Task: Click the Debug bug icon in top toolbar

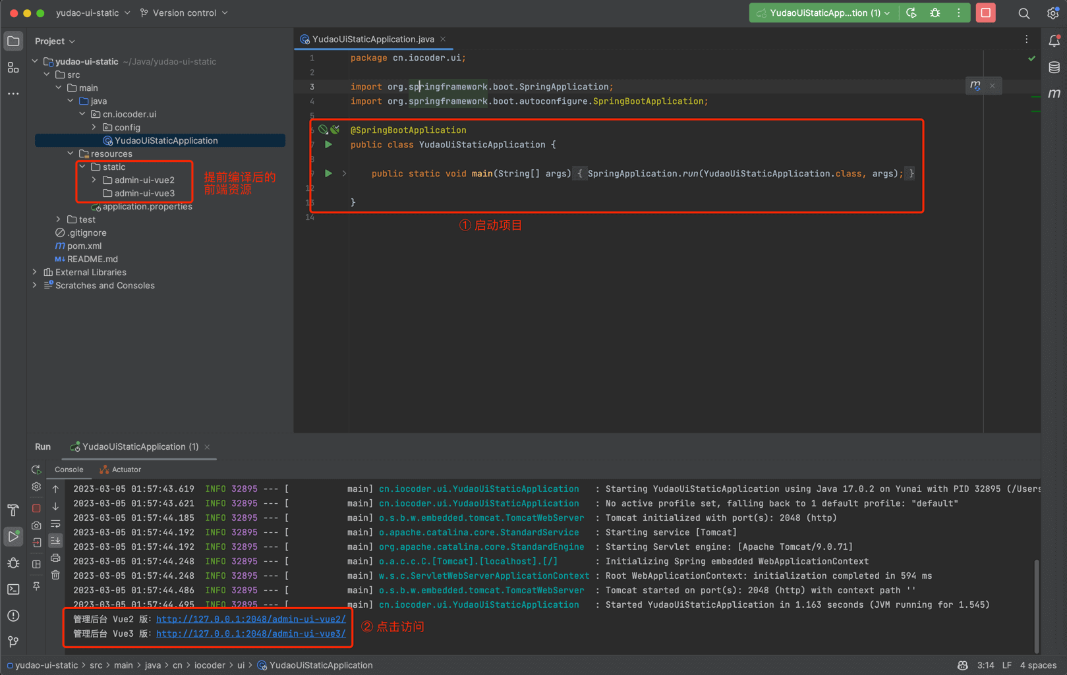Action: point(935,13)
